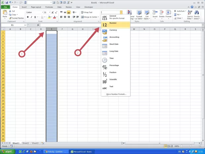This screenshot has width=205, height=154.
Task: Expand the Name Box dropdown arrow
Action: [x=25, y=25]
